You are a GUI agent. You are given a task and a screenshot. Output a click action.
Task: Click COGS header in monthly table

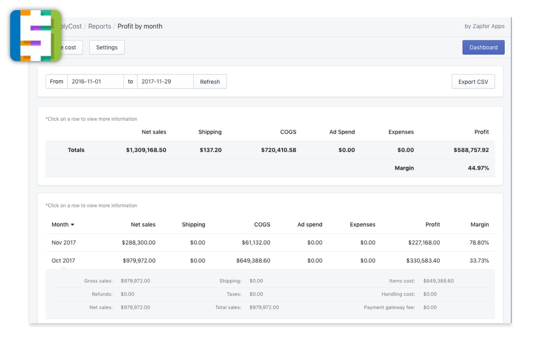click(262, 225)
